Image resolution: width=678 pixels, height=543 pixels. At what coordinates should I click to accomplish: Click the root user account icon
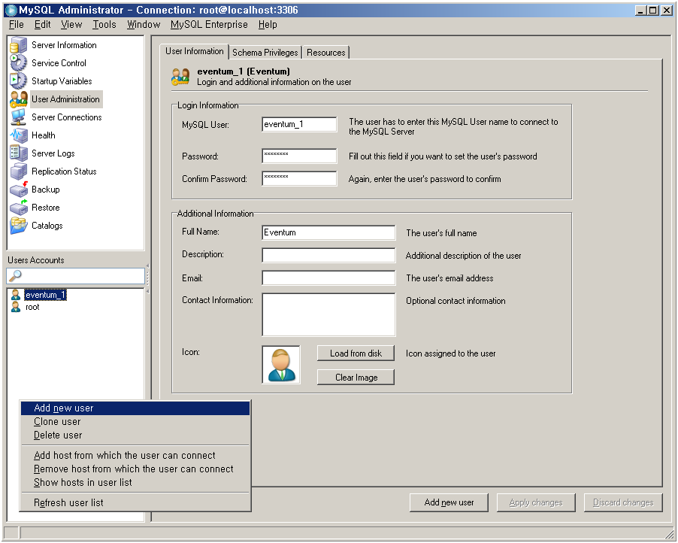(x=16, y=307)
